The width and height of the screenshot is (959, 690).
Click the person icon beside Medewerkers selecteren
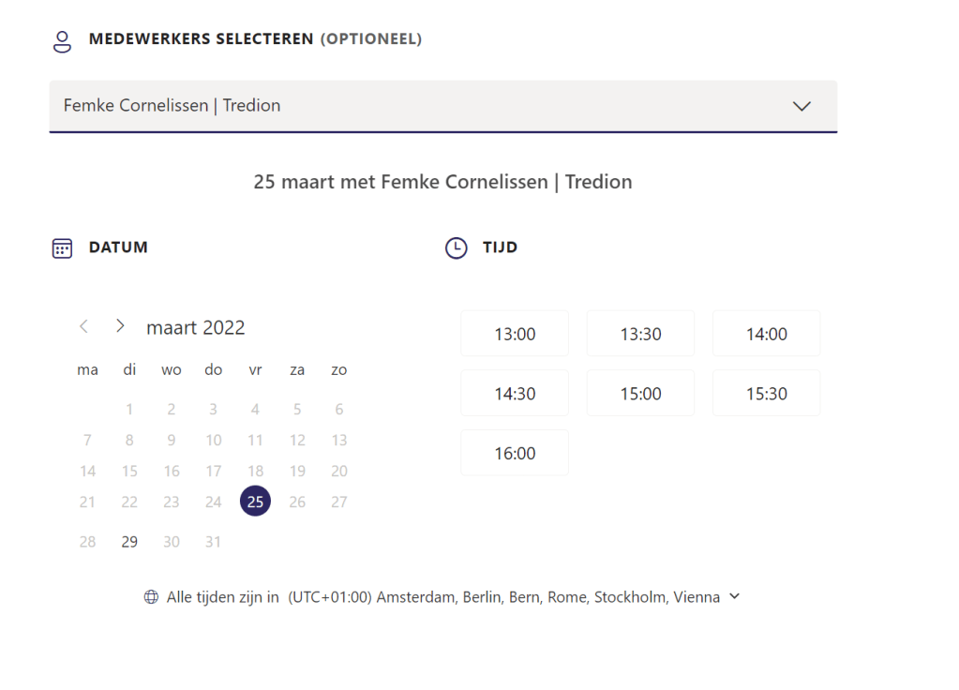(x=62, y=40)
